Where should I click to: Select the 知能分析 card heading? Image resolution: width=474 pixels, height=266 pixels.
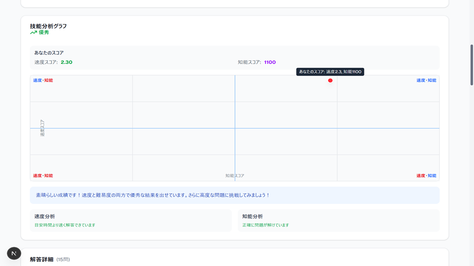(252, 217)
